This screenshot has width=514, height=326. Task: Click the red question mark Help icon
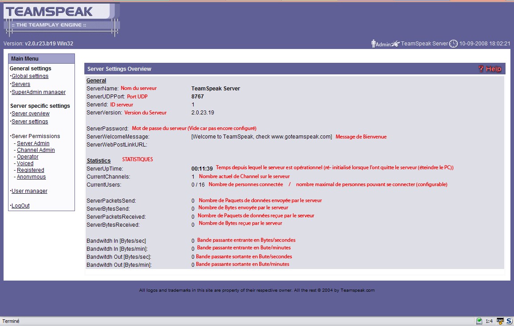(x=481, y=69)
